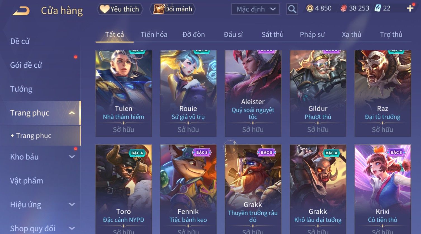Tap the plus icon to add currency
This screenshot has width=421, height=234.
click(410, 8)
